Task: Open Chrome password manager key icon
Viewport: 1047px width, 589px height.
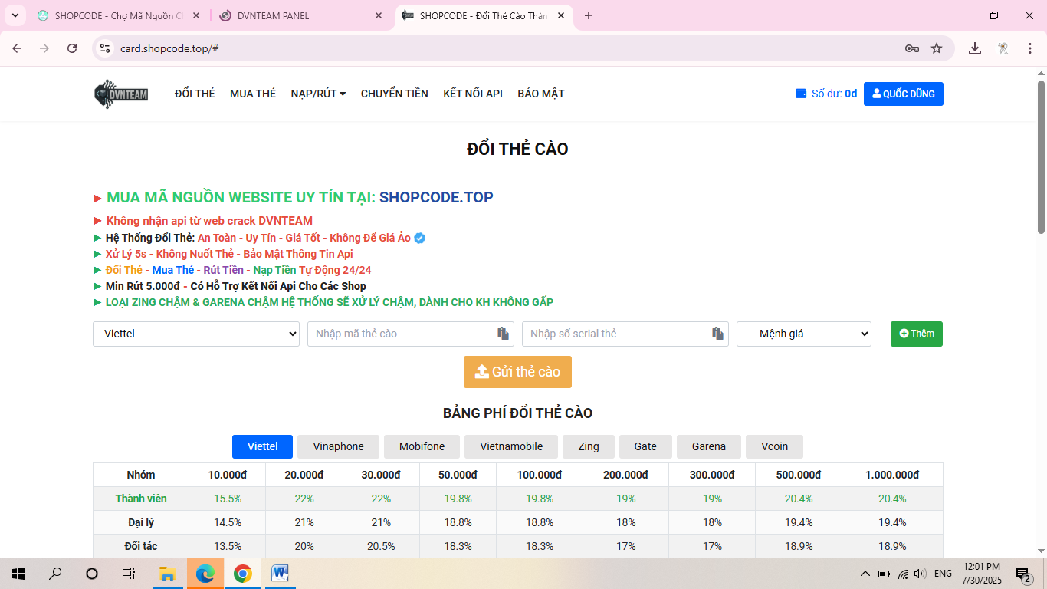Action: coord(911,48)
